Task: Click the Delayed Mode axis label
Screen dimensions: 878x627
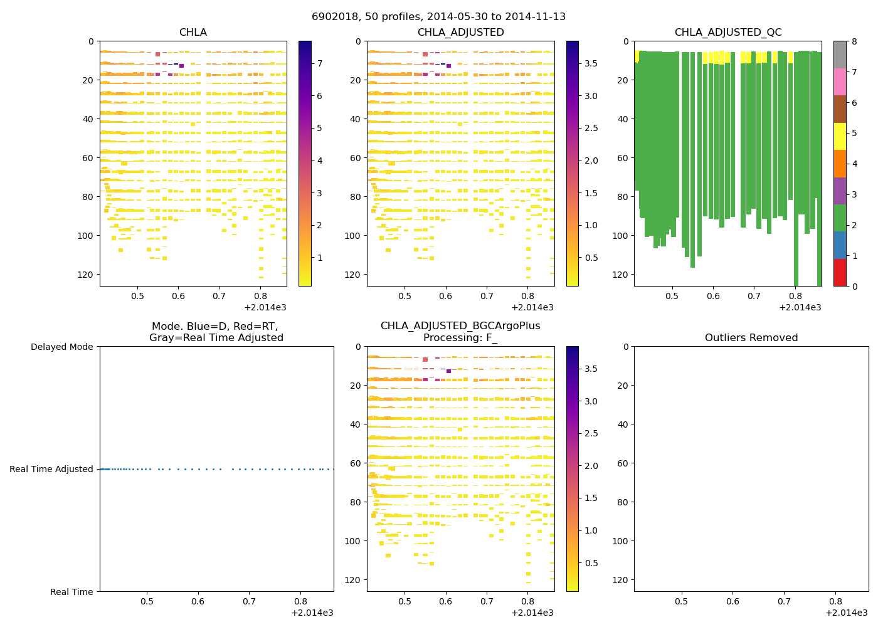Action: click(61, 347)
